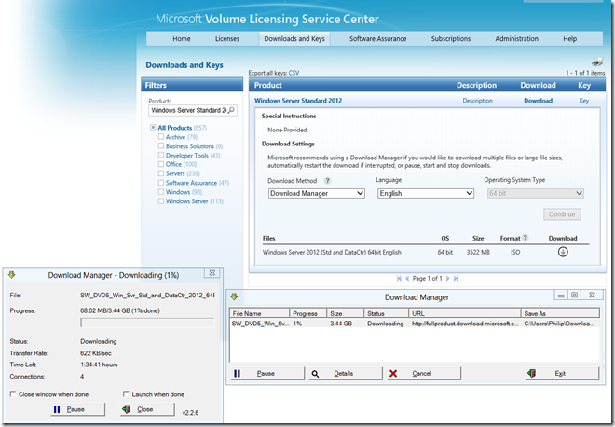615x427 pixels.
Task: Click the Exit button
Action: tap(562, 373)
